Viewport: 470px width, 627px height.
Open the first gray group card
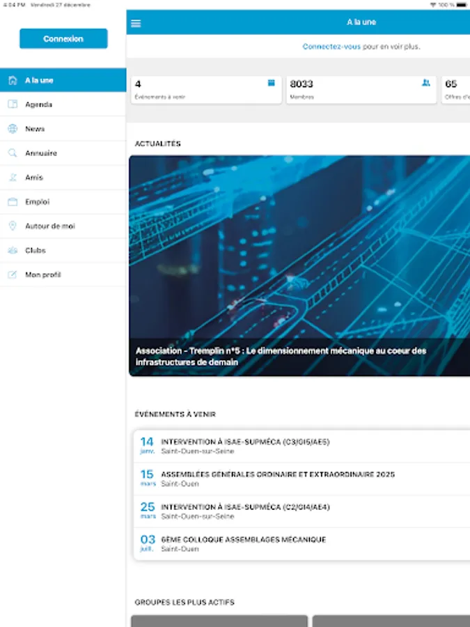click(x=219, y=621)
